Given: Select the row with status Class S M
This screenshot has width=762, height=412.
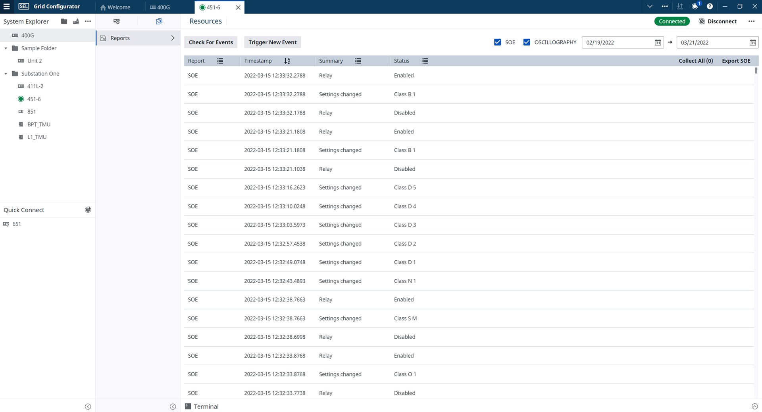Looking at the screenshot, I should [469, 319].
